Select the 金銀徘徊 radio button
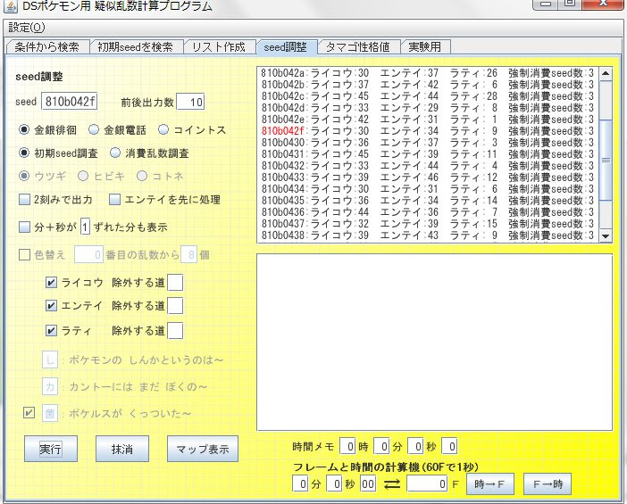The width and height of the screenshot is (627, 504). pos(47,130)
